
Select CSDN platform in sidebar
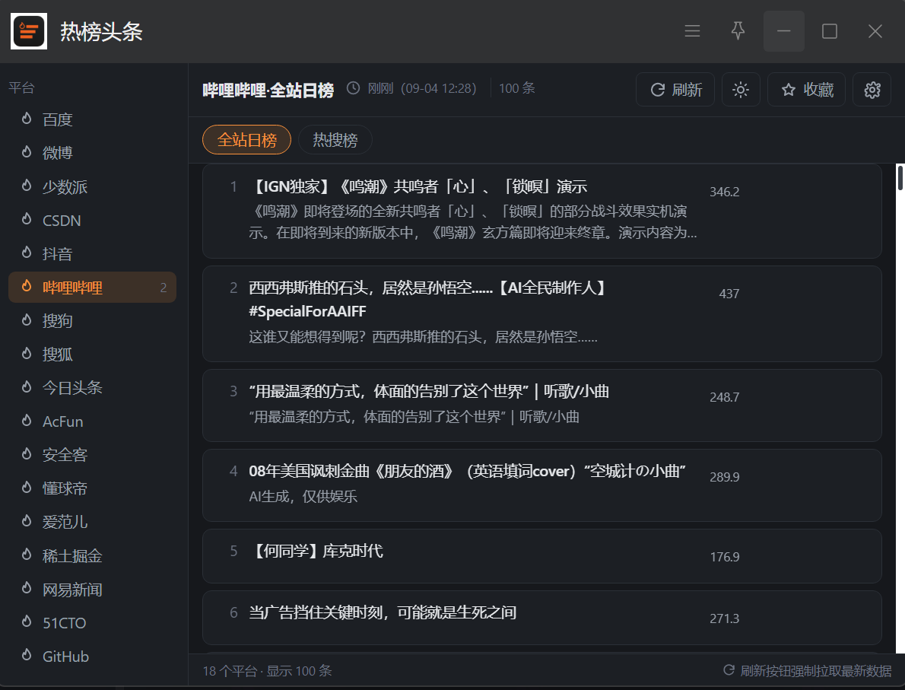(x=92, y=220)
